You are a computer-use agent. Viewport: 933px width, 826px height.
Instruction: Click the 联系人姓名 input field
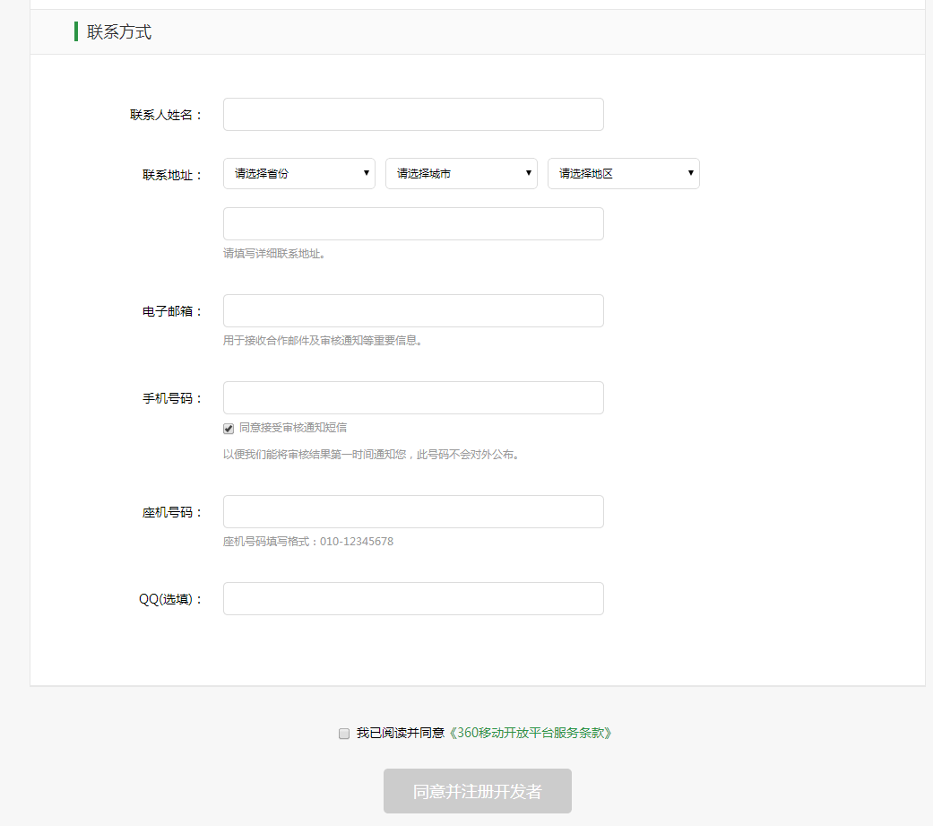pos(413,114)
